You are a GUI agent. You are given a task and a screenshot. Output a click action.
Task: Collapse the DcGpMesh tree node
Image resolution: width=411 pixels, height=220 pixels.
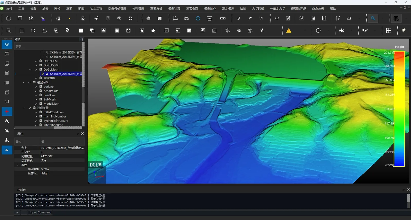pos(30,70)
